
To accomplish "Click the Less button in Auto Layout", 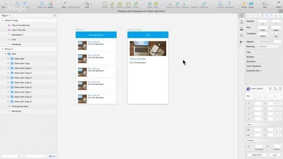I will pyautogui.click(x=275, y=155).
